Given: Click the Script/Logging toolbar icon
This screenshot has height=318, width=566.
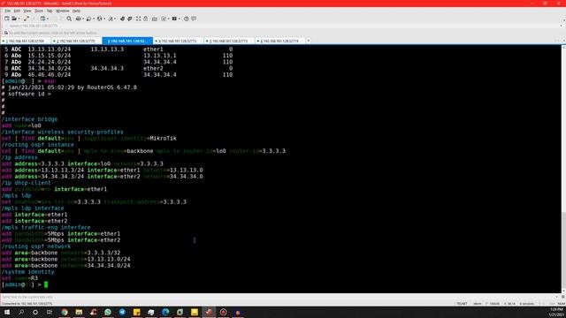Looking at the screenshot, I should tap(164, 19).
